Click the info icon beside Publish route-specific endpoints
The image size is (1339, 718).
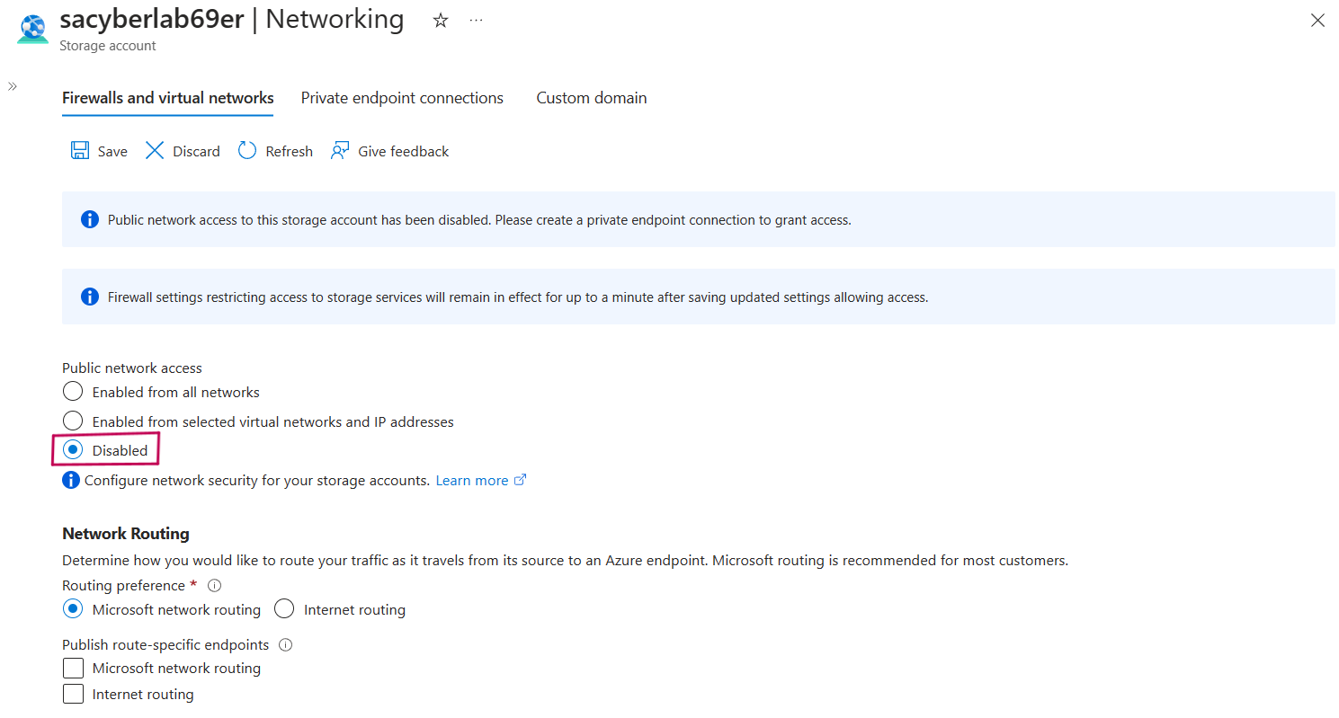[x=285, y=644]
